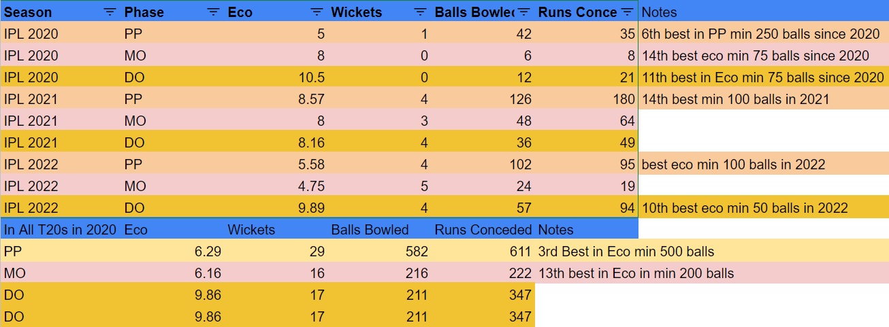The height and width of the screenshot is (327, 889).
Task: Open the Season column filter icon
Action: click(110, 12)
